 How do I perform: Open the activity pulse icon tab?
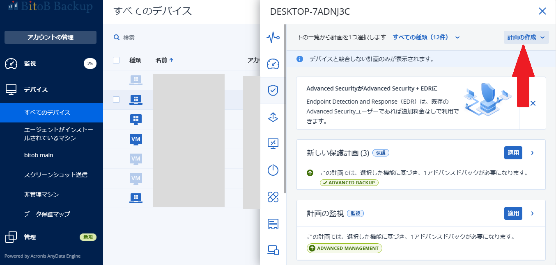click(x=273, y=38)
